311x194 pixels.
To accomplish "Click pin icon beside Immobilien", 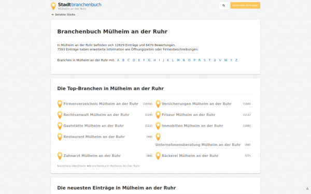I will 158,126.
